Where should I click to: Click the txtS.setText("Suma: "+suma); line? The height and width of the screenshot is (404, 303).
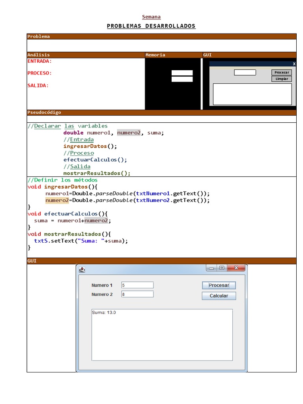click(81, 241)
